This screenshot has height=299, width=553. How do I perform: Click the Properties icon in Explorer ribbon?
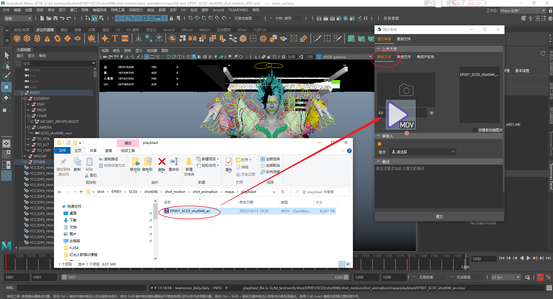(228, 162)
